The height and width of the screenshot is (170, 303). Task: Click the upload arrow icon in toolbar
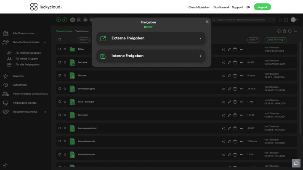58,20
